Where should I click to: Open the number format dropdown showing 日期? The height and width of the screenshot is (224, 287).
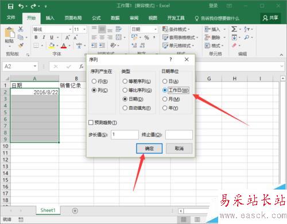(156, 29)
